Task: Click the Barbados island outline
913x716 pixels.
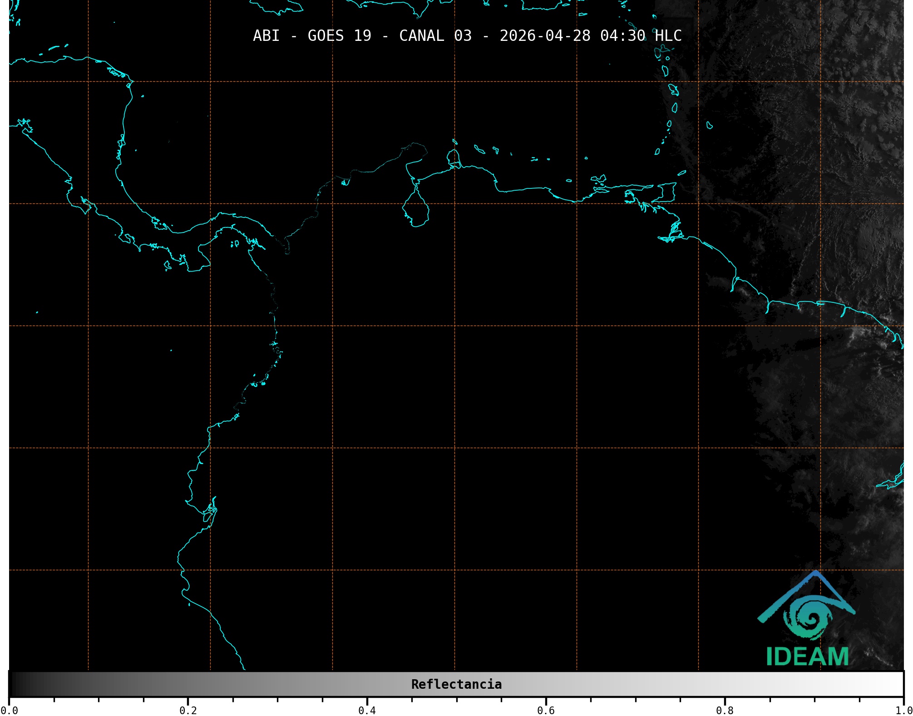Action: click(x=709, y=125)
